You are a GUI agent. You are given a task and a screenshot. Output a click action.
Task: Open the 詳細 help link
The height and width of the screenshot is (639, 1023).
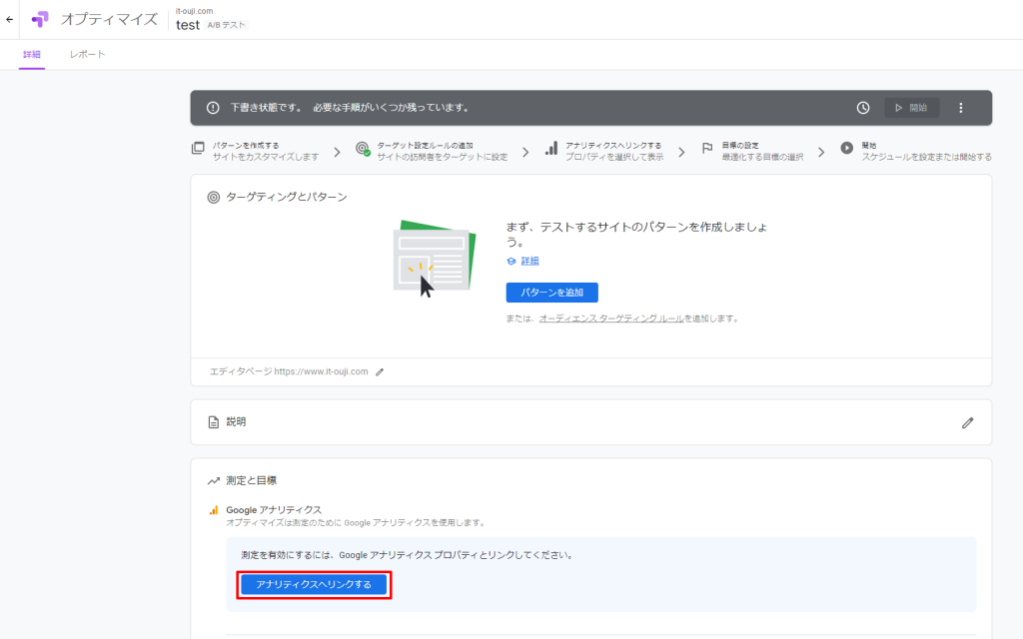[529, 261]
